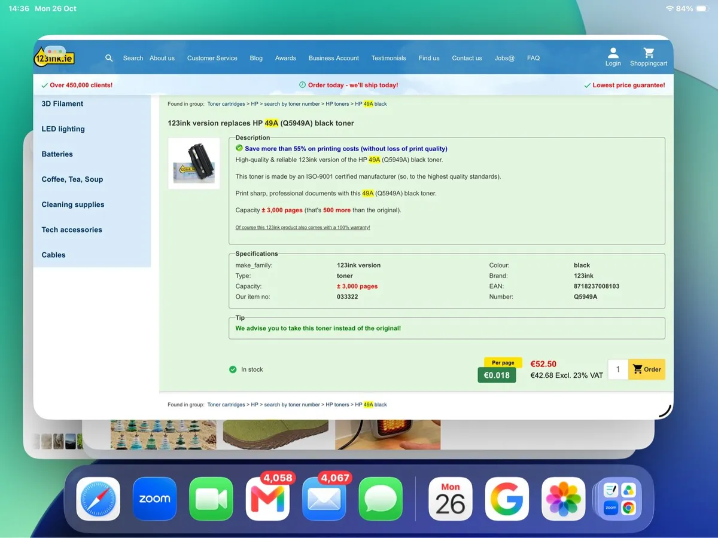Image resolution: width=718 pixels, height=538 pixels.
Task: Click the quantity input field
Action: (x=618, y=369)
